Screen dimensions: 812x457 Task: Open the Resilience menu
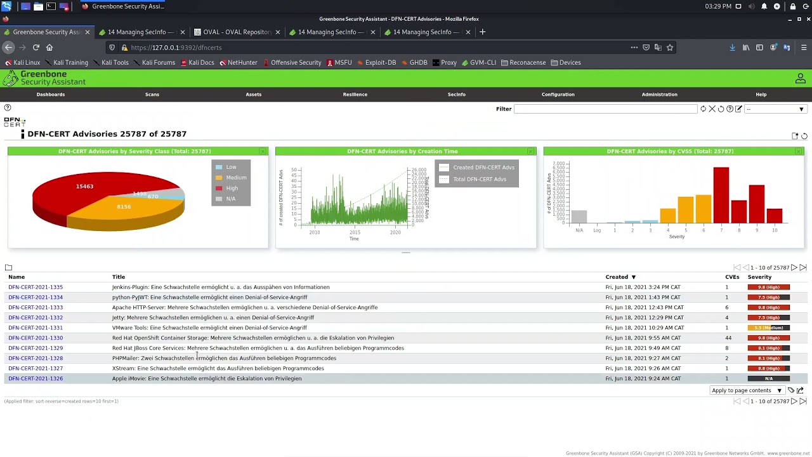355,95
